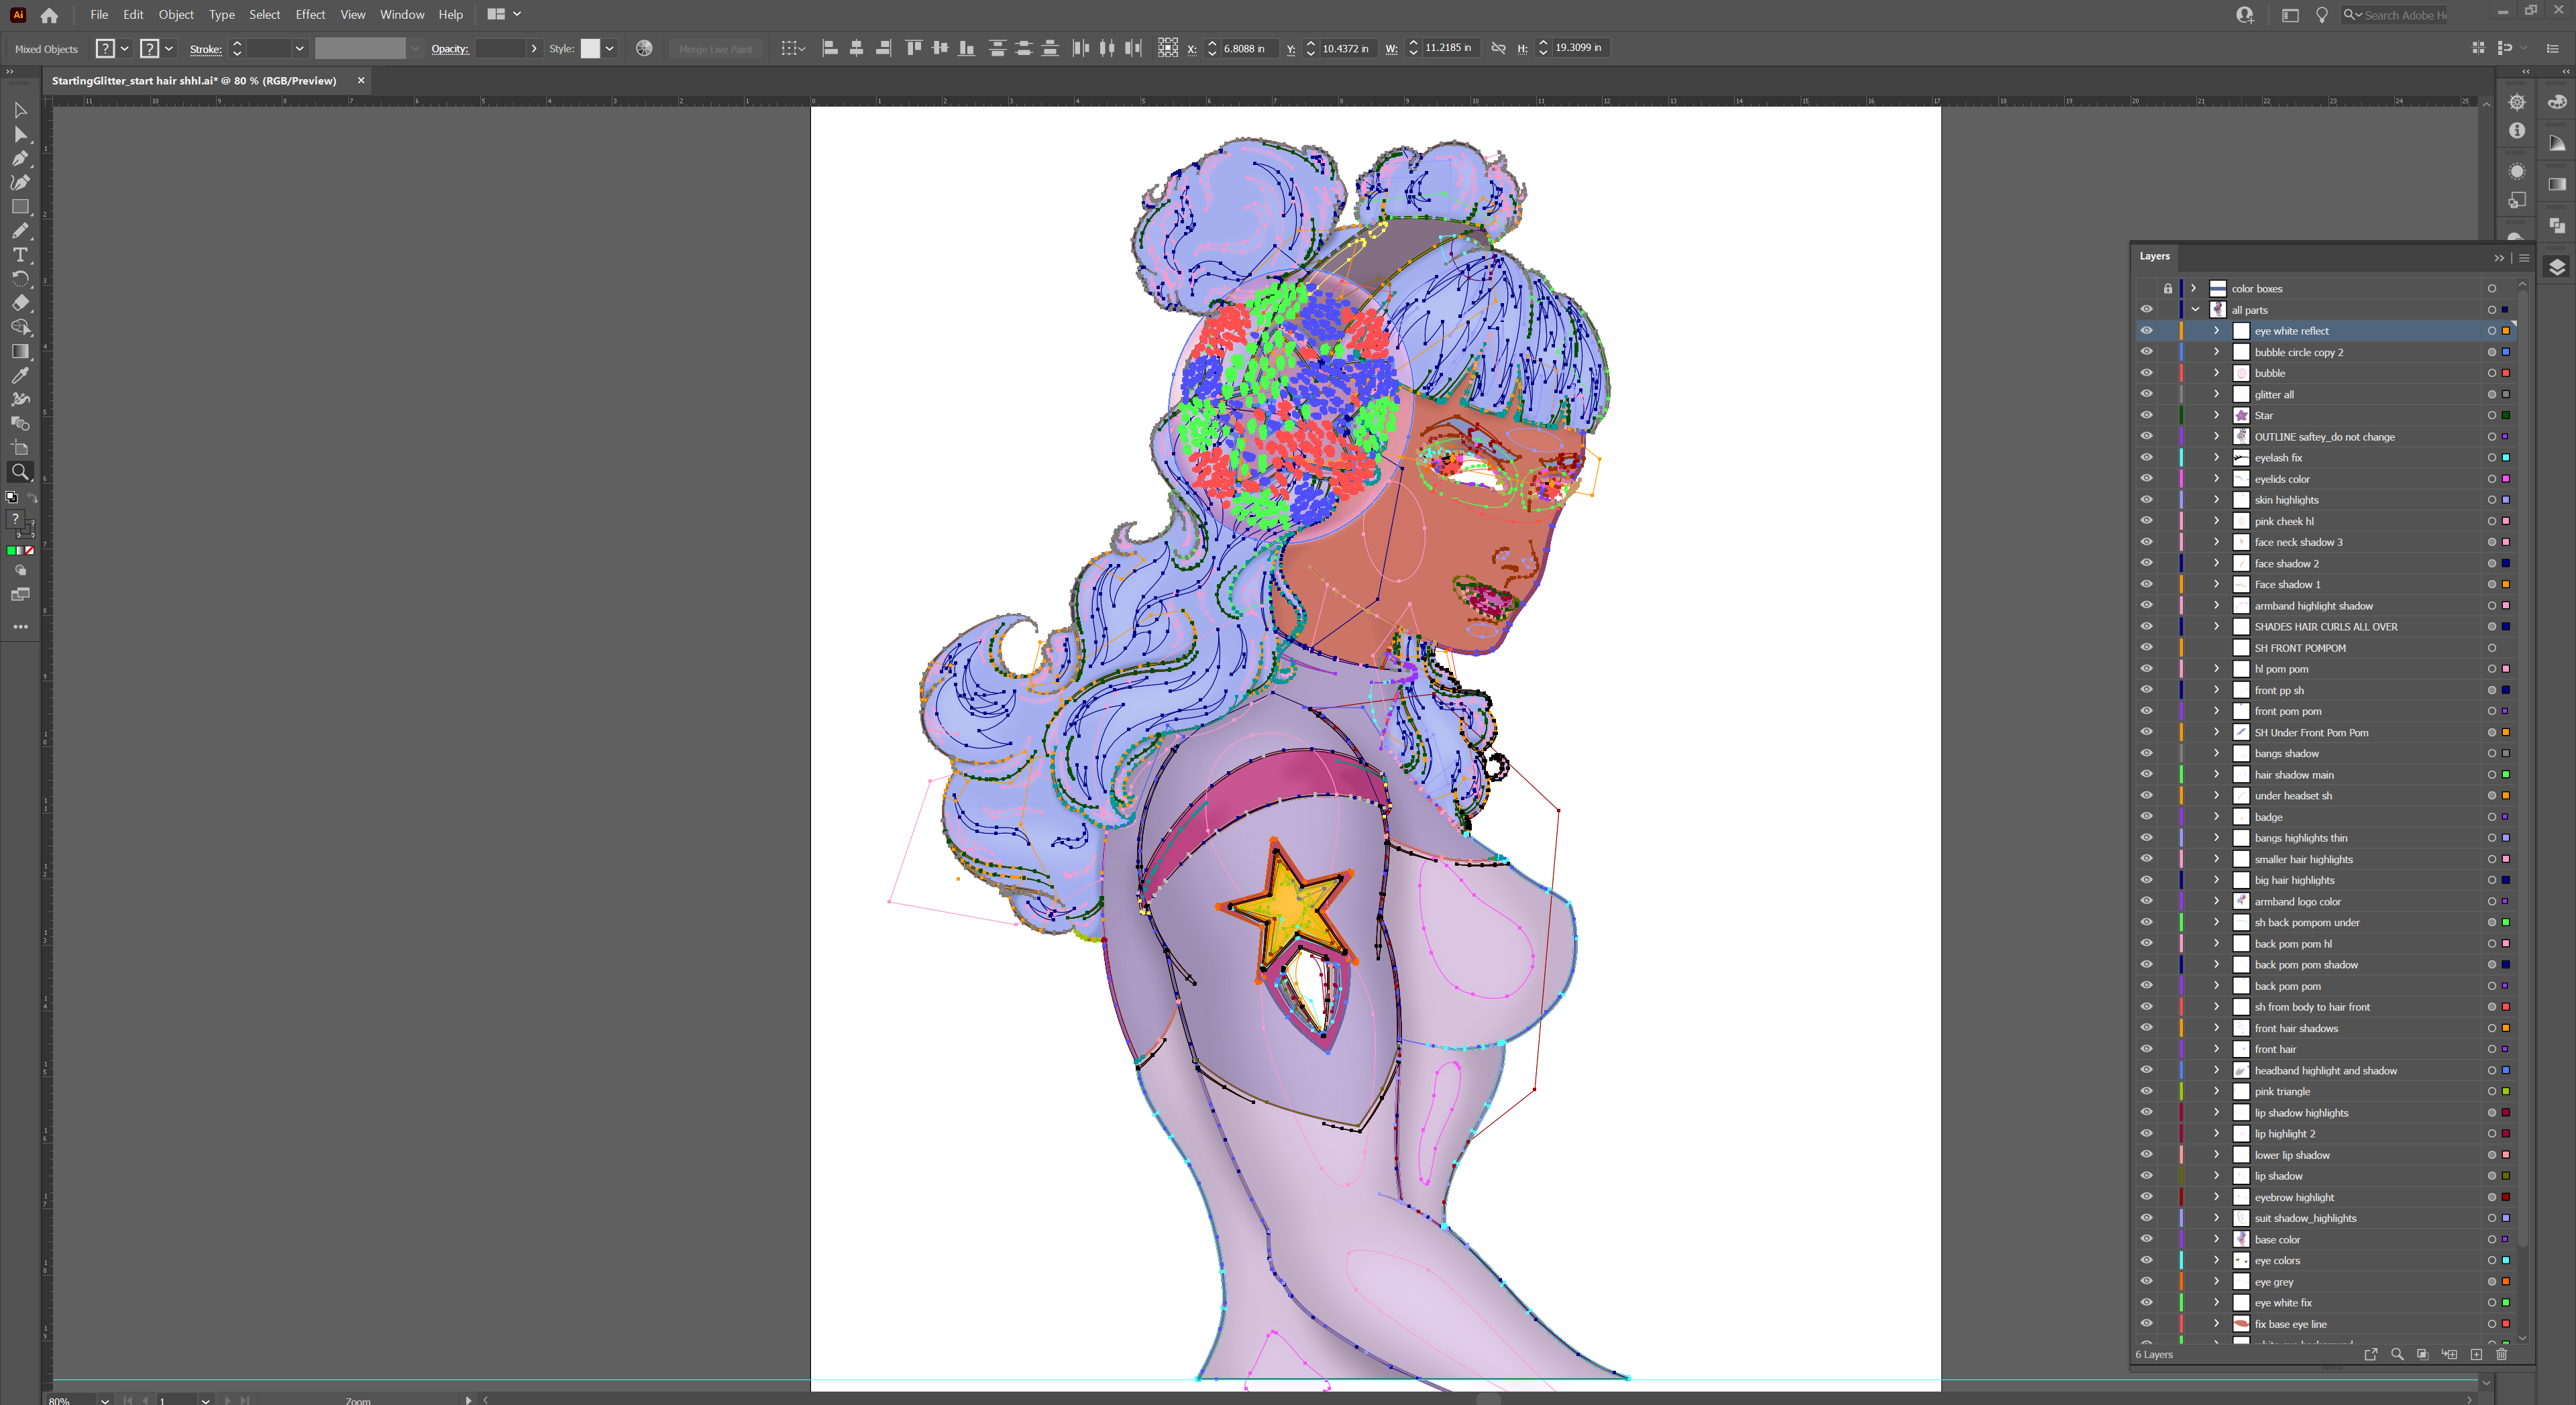Click the Stroke label link
Viewport: 2576px width, 1405px height.
[206, 49]
